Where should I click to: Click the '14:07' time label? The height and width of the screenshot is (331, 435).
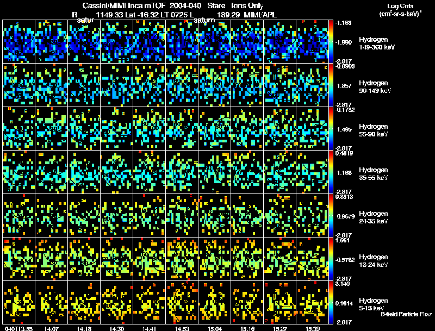pos(51,328)
